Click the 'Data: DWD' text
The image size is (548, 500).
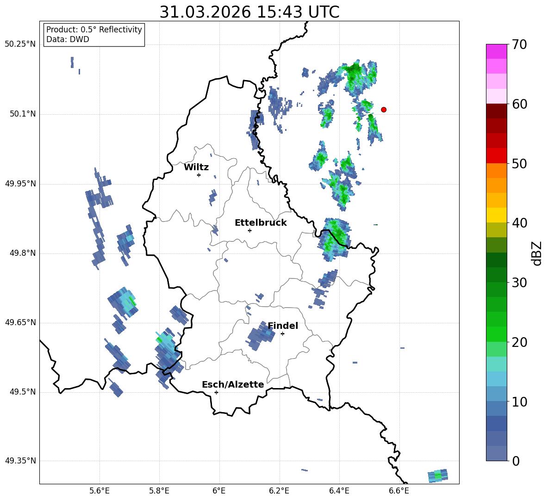(68, 39)
